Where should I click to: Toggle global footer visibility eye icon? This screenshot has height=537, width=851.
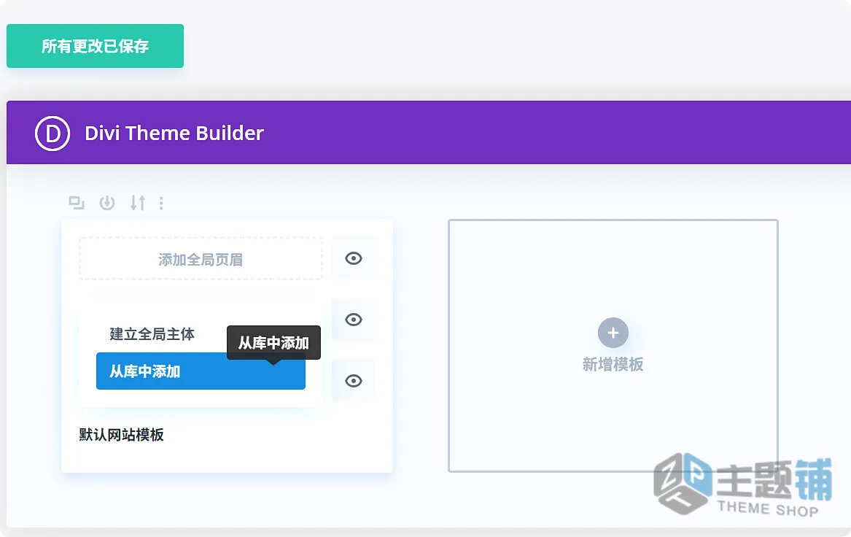pyautogui.click(x=354, y=381)
